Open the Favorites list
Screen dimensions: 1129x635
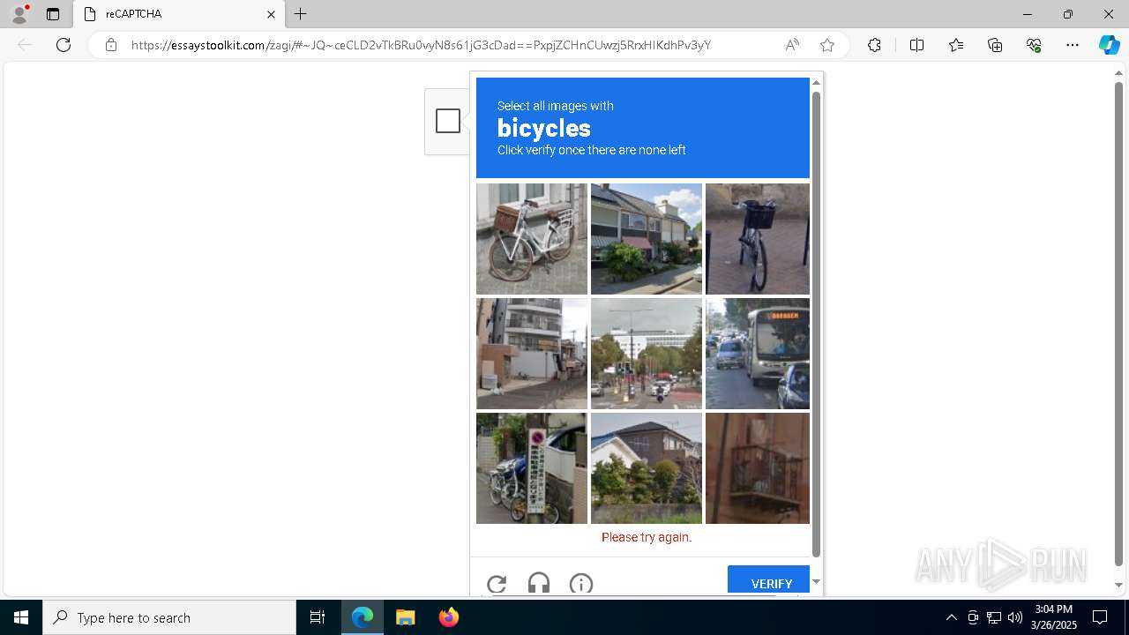click(x=956, y=45)
